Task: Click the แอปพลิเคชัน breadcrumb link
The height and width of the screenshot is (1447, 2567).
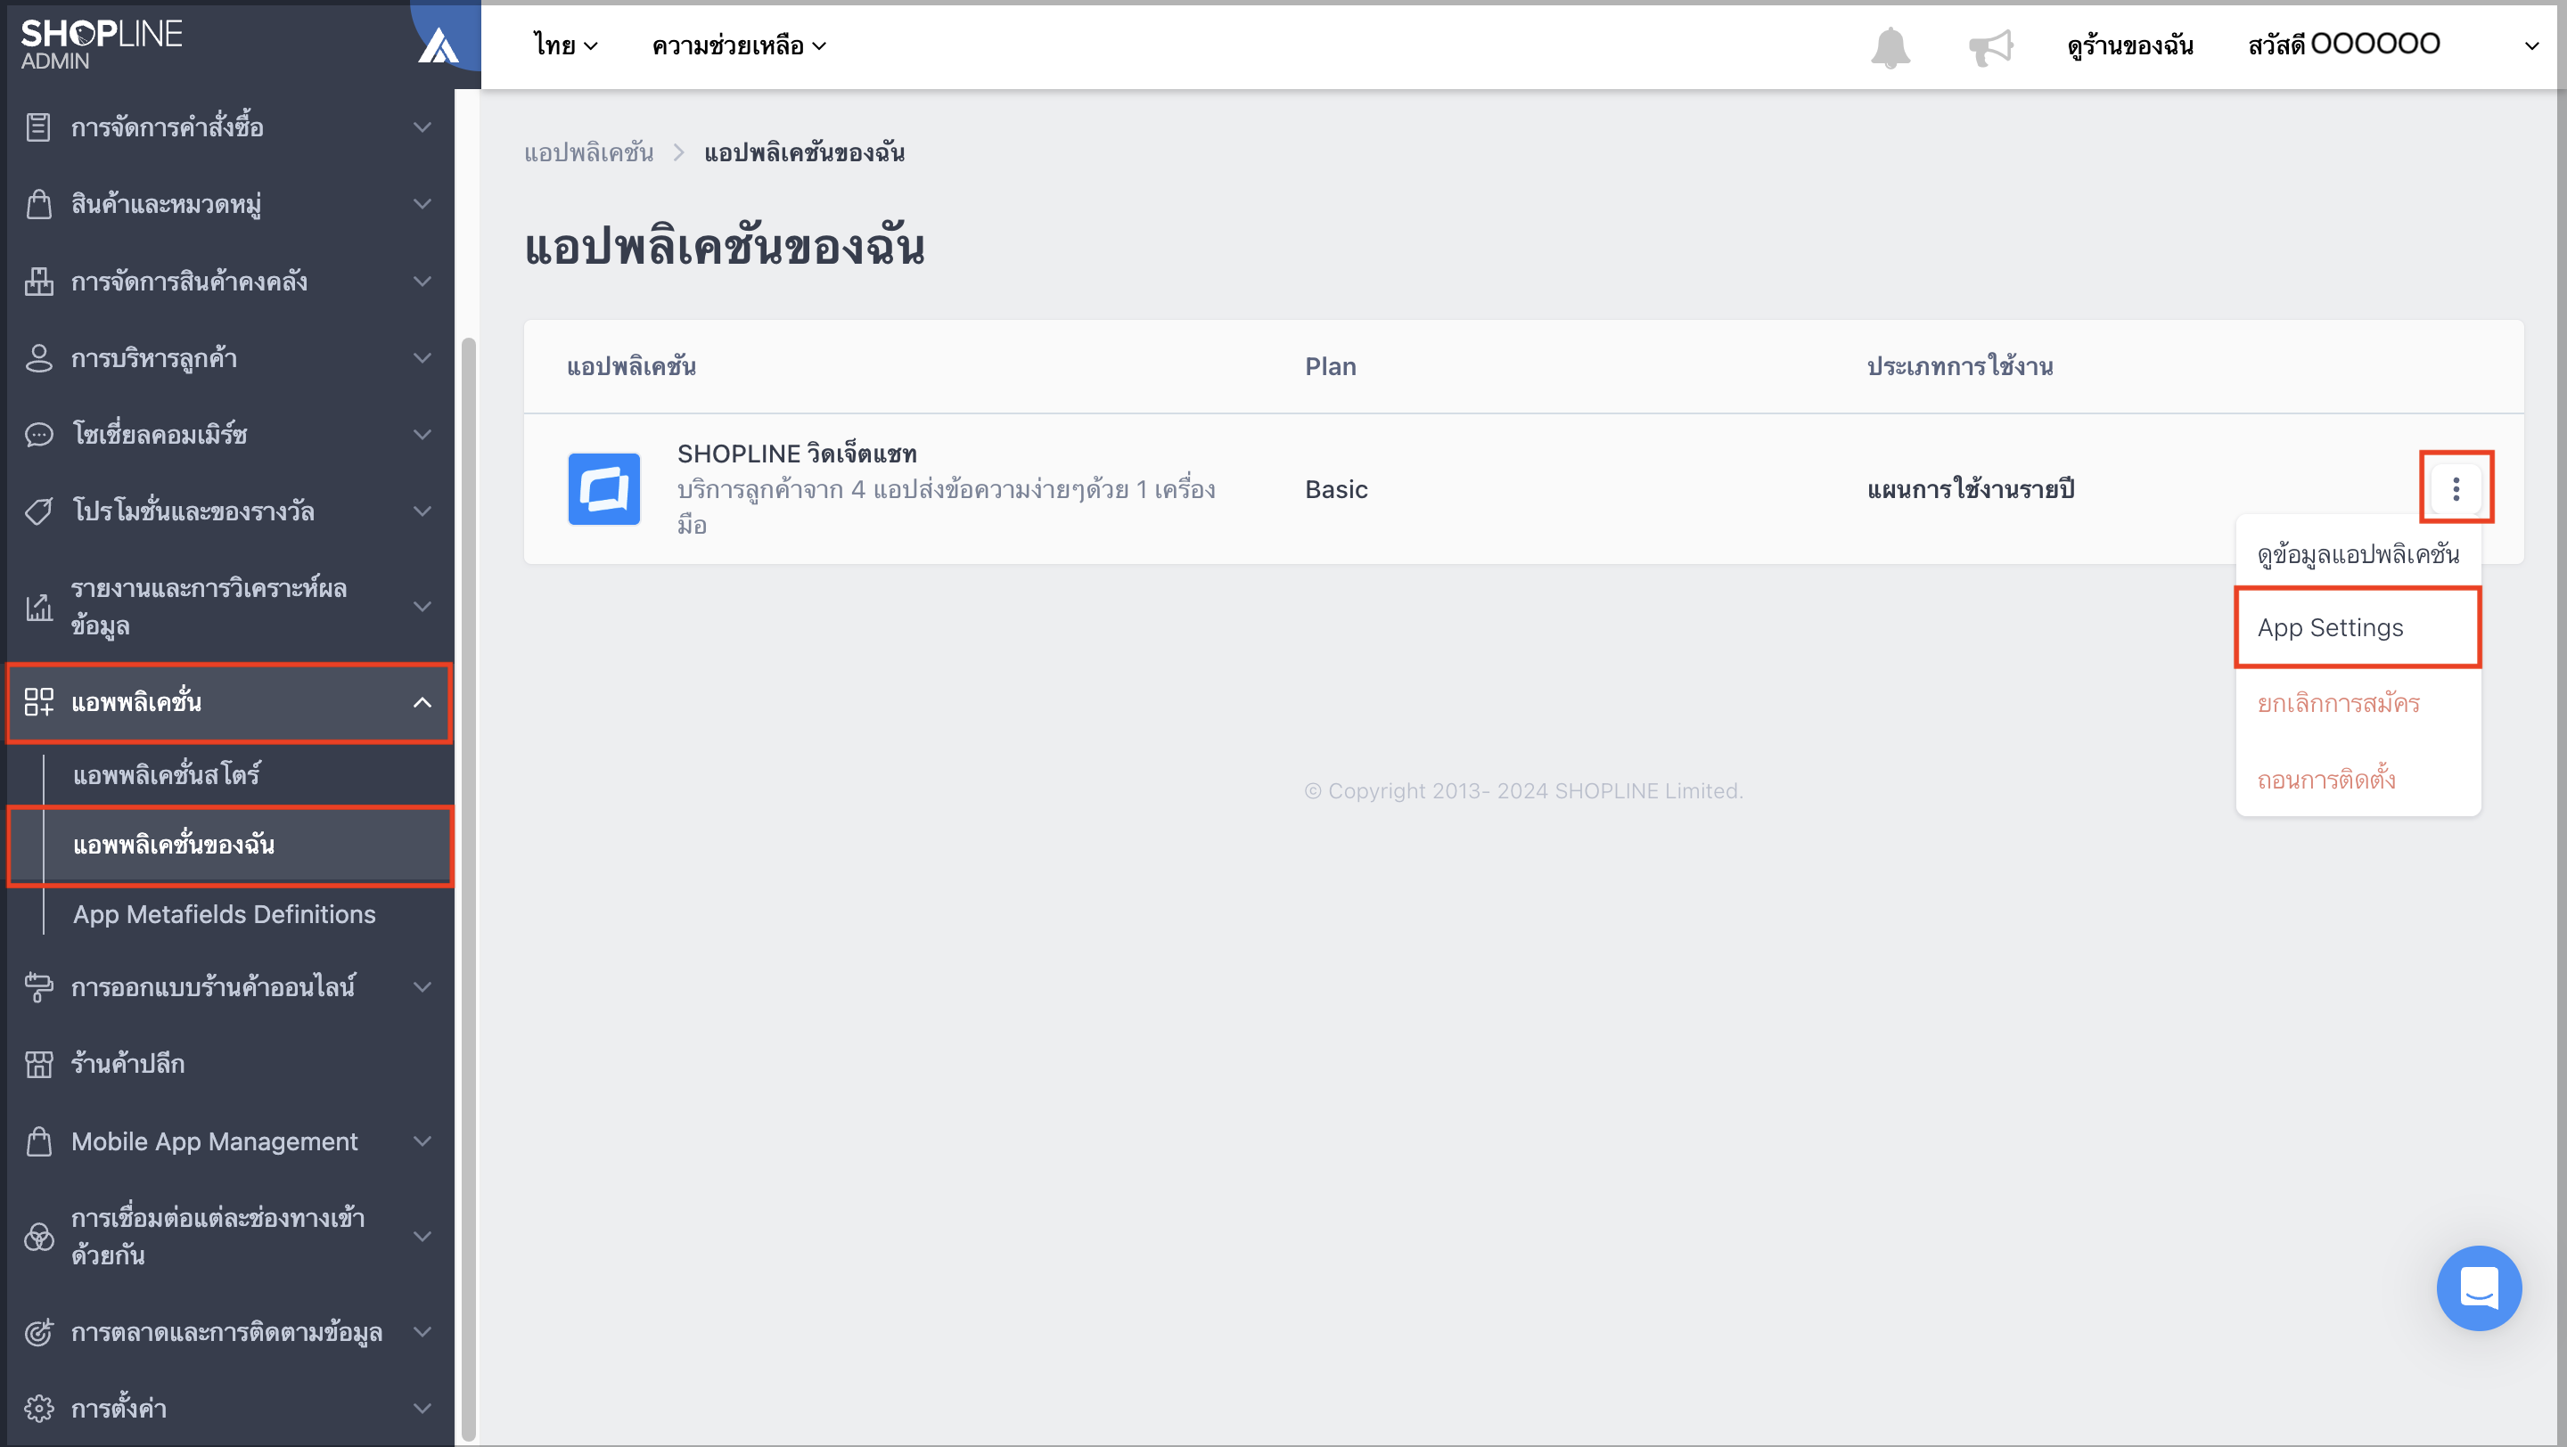Action: pos(589,152)
